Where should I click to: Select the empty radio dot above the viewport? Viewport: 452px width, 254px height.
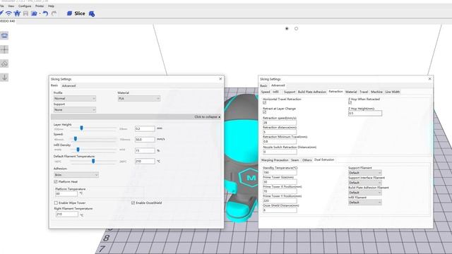[296, 28]
